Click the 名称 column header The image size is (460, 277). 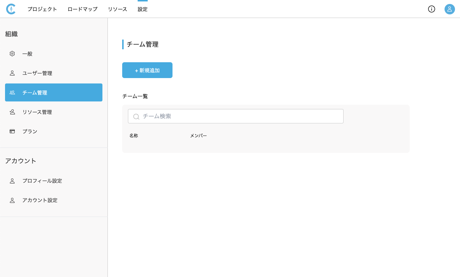[x=134, y=136]
